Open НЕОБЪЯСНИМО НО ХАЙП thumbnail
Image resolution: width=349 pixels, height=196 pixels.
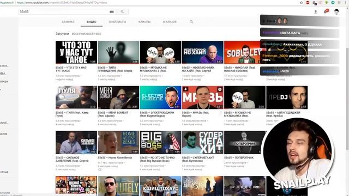click(202, 52)
